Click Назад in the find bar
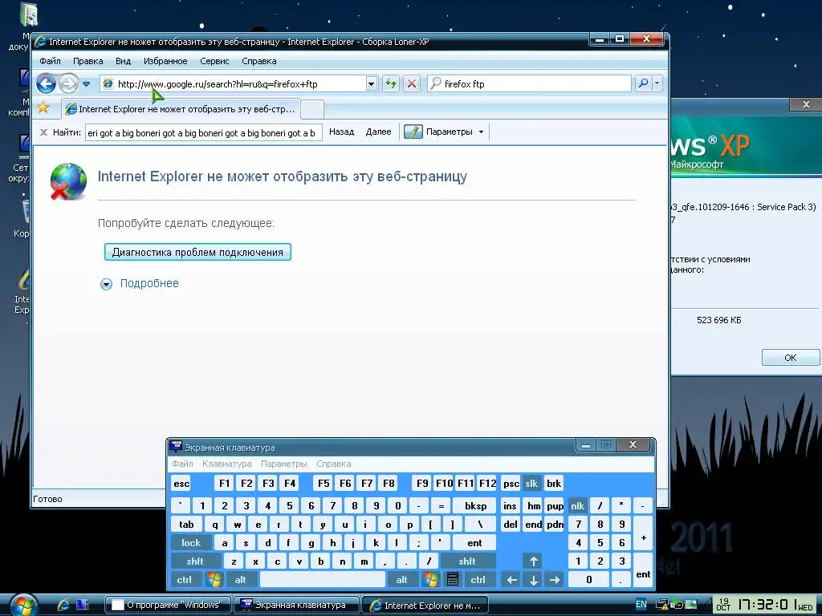This screenshot has height=616, width=822. [x=341, y=132]
